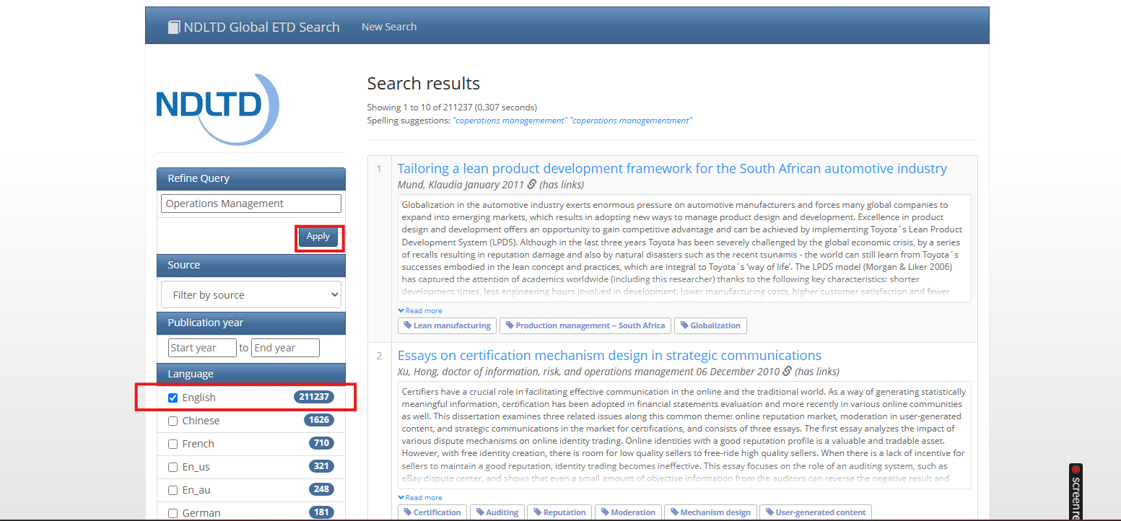Click the Globalization tag
The width and height of the screenshot is (1121, 521).
710,325
